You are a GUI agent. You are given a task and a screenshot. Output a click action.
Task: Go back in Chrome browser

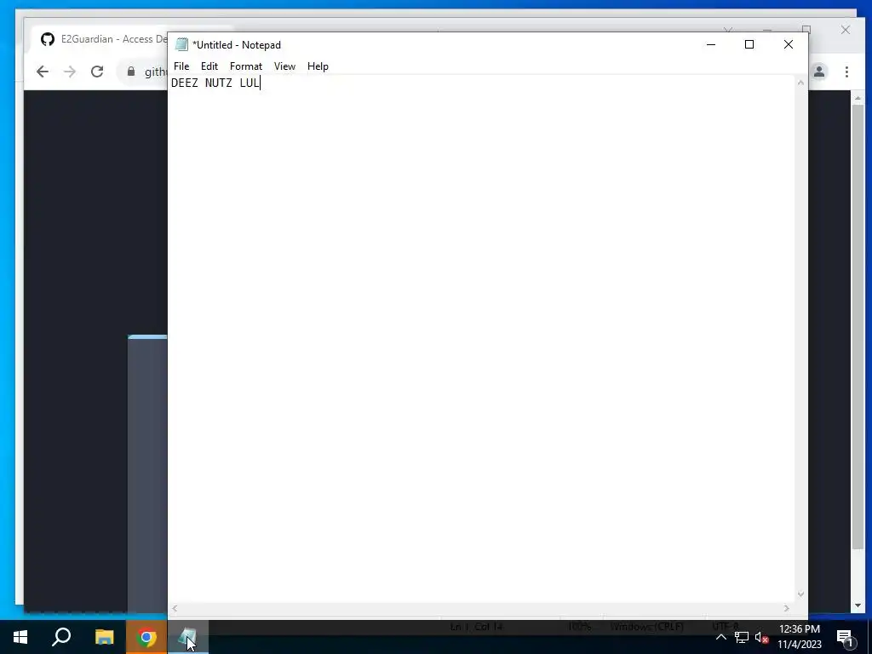(x=43, y=72)
